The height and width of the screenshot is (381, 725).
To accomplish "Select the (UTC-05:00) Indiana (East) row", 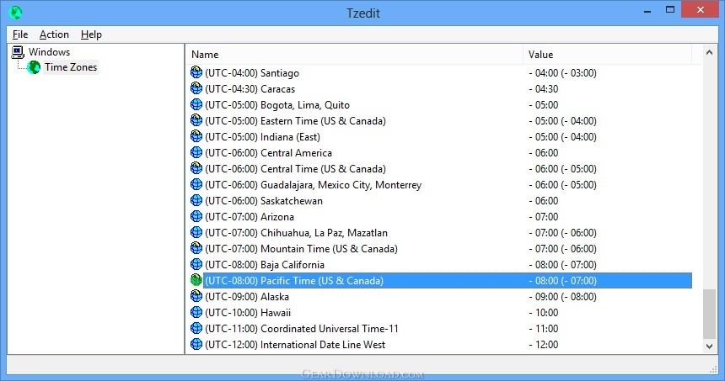I will point(441,137).
